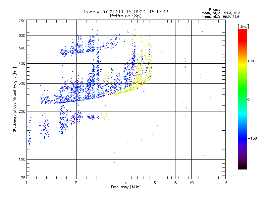Screen dimensions: 265x199
Task: Click the x-axis label '4'
Action: pyautogui.click(x=126, y=183)
